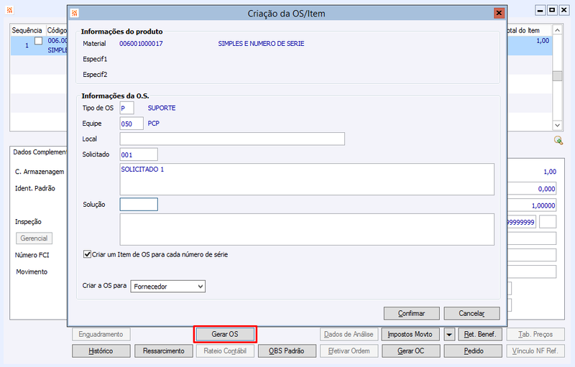Focus the Tipo de OS field
Screen dimensions: 575x367
point(127,108)
